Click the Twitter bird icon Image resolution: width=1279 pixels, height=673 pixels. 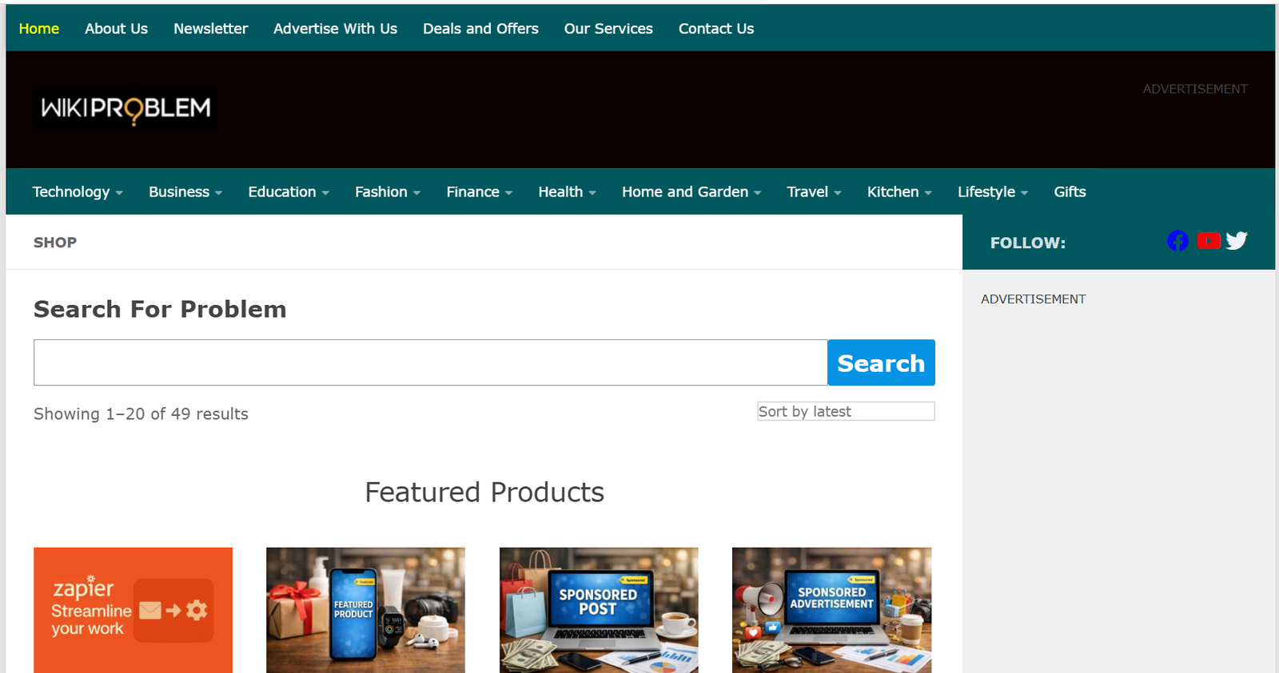point(1237,241)
